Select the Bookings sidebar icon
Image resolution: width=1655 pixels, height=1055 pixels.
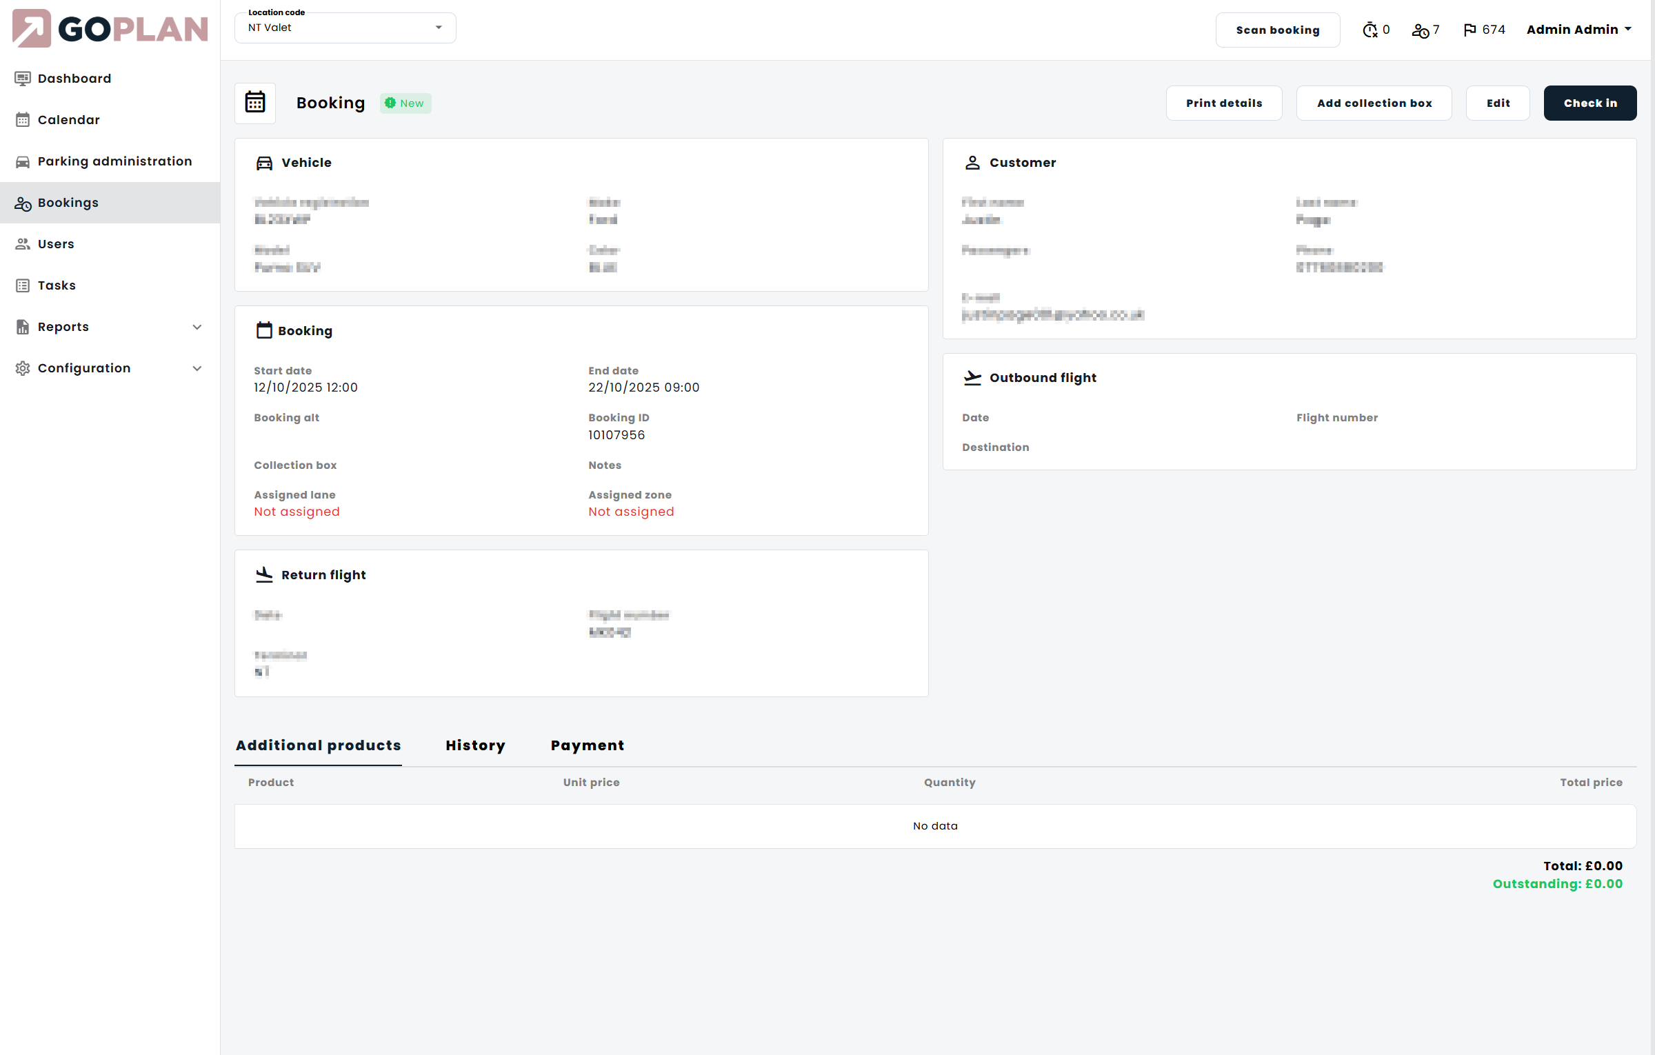pyautogui.click(x=23, y=203)
